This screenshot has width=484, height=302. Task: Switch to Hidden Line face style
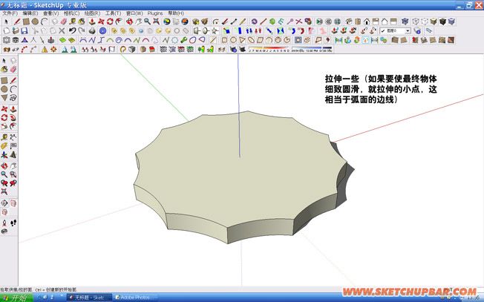(x=425, y=22)
